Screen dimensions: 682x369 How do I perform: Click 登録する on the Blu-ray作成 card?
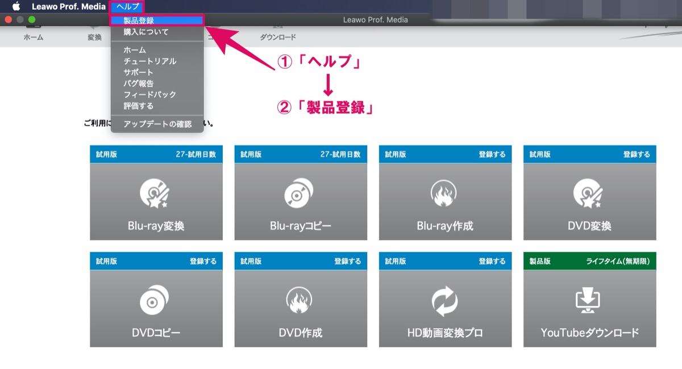point(492,154)
